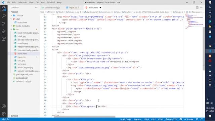Open the Terminal menu

click(x=51, y=2)
